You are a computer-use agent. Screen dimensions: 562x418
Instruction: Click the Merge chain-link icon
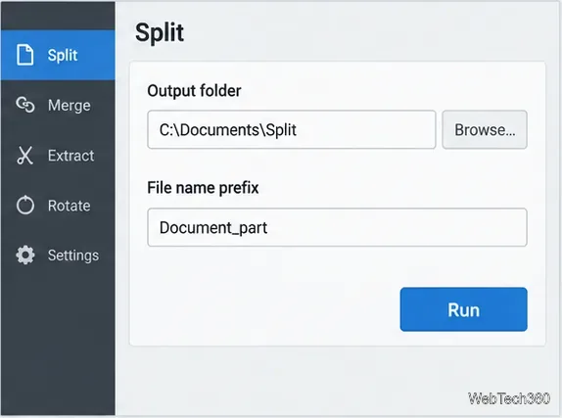[25, 105]
